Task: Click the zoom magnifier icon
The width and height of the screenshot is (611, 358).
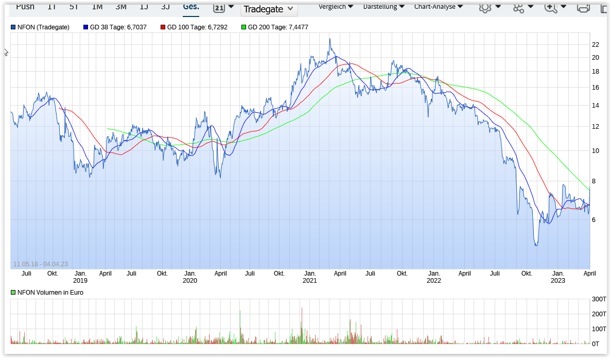Action: tap(550, 7)
